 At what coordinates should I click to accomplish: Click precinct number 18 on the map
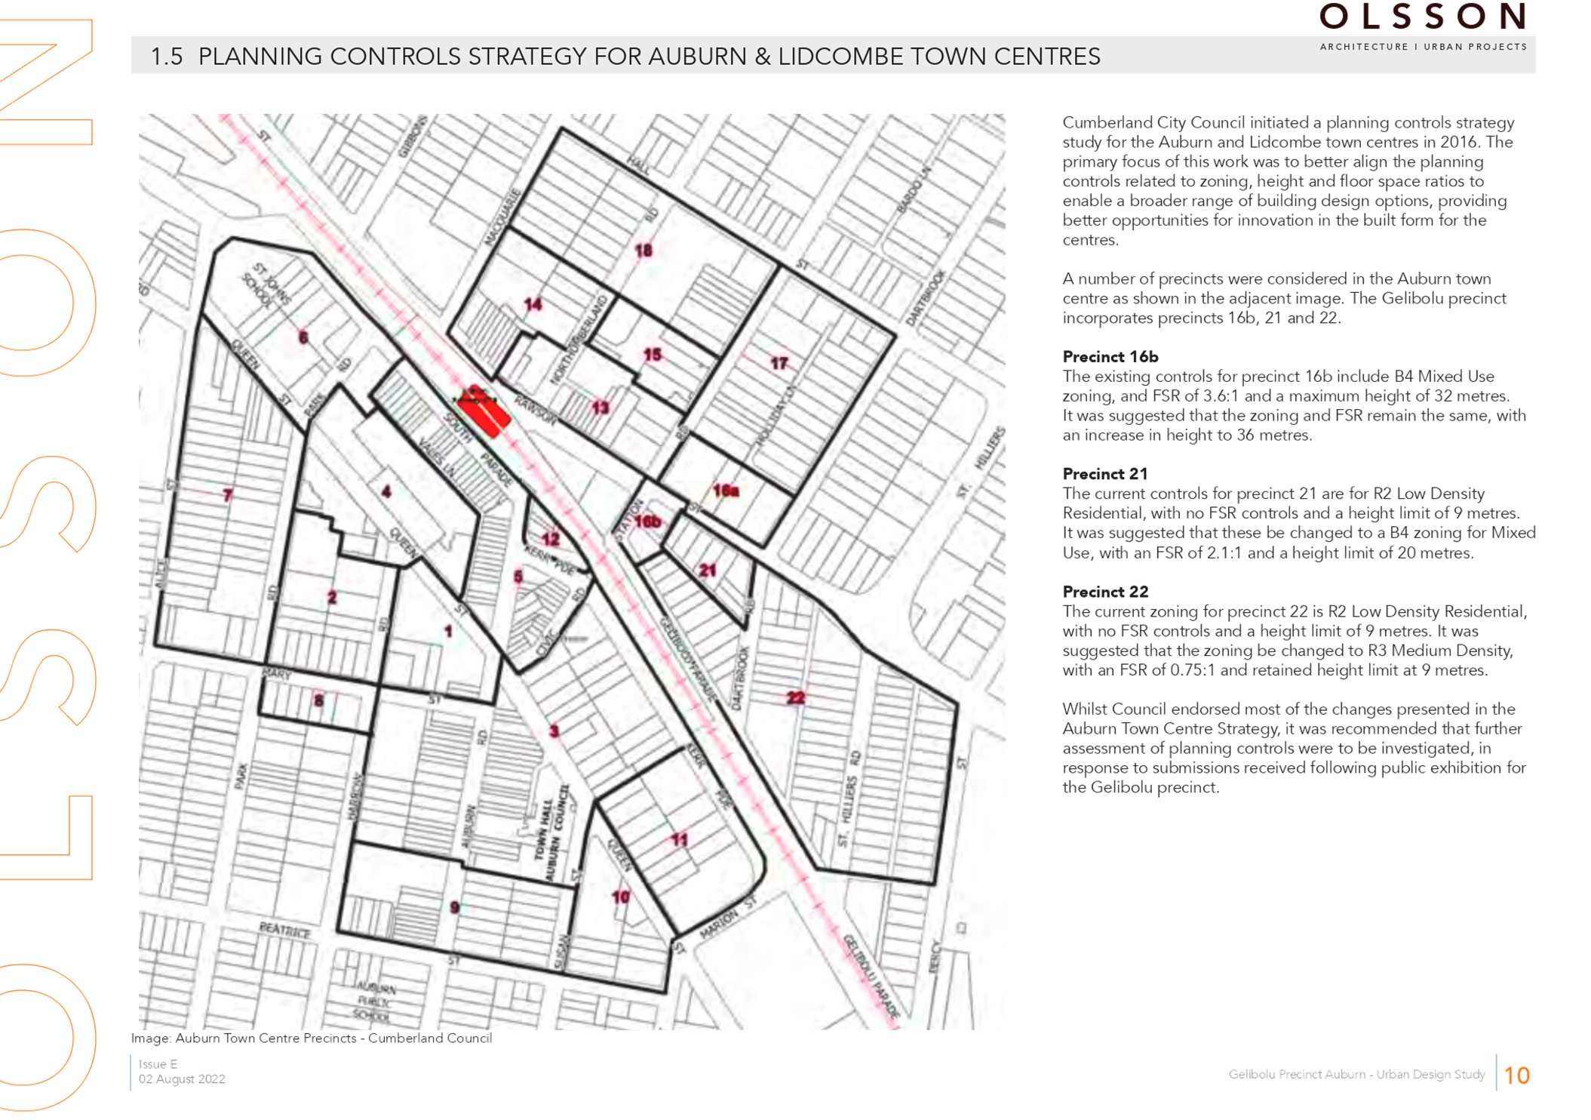point(643,251)
